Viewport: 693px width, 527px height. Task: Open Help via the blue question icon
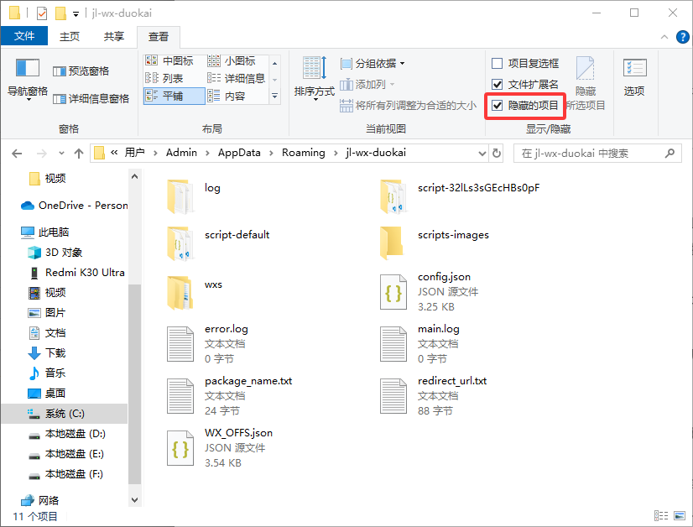point(682,37)
